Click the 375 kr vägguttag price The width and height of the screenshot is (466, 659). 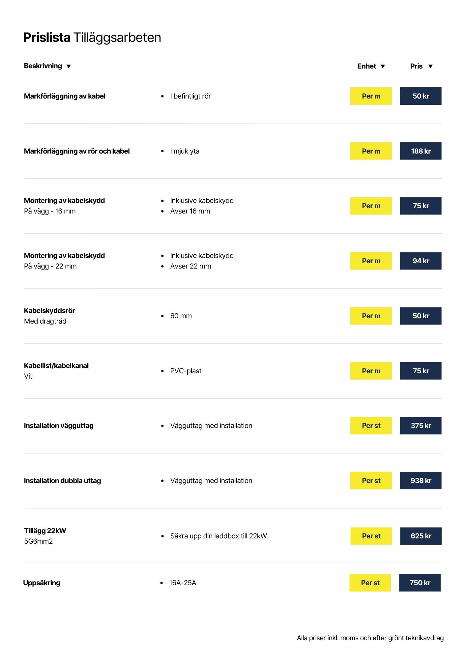(x=421, y=425)
